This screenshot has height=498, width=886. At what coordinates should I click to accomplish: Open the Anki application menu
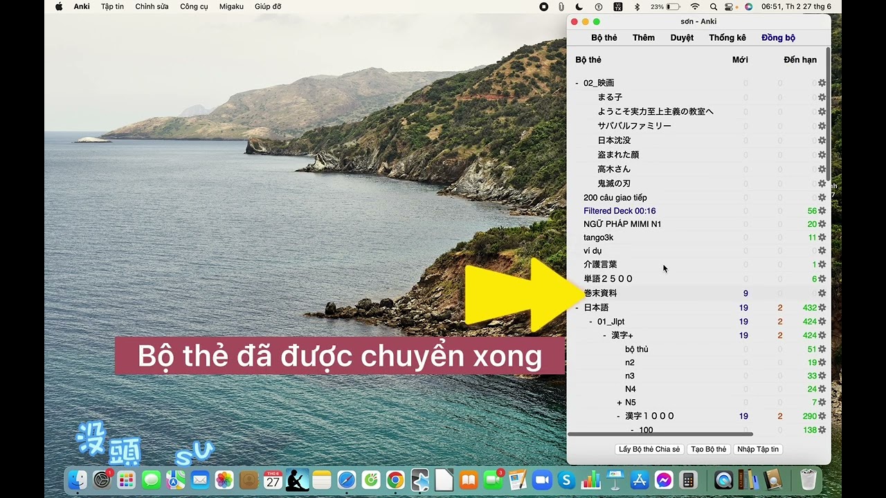point(82,6)
